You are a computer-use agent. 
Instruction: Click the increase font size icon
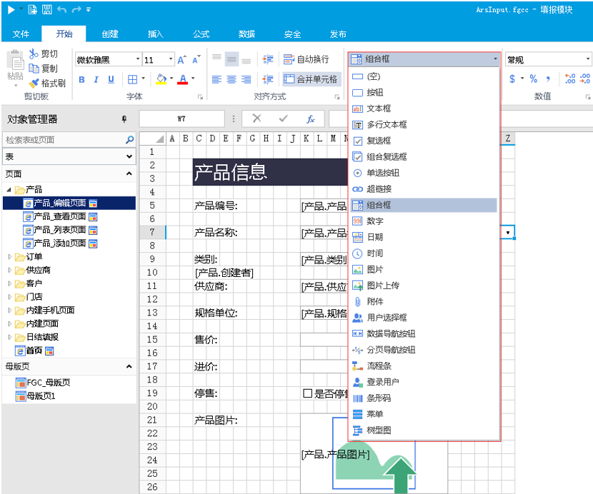182,60
